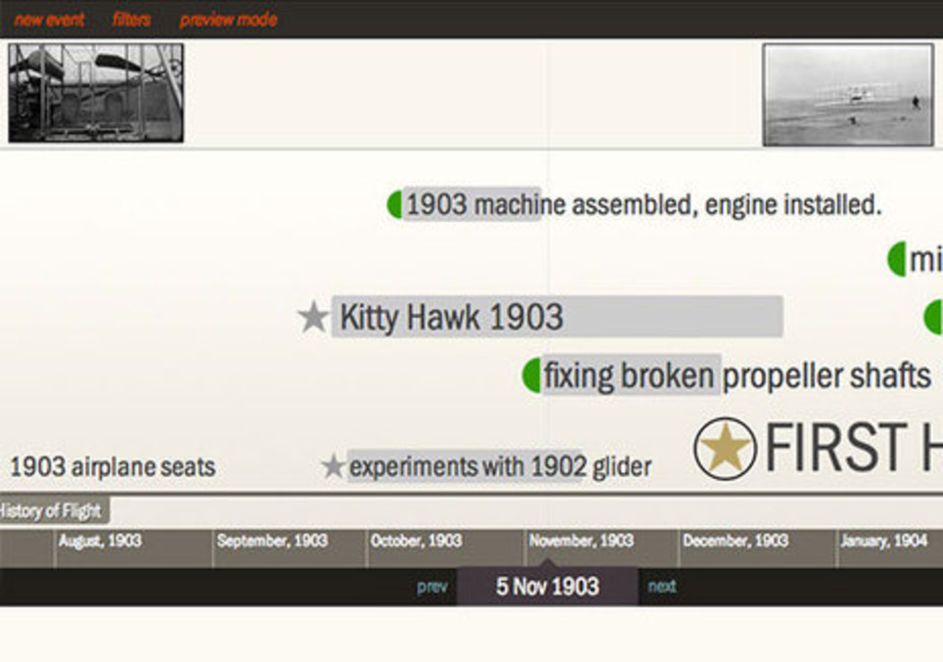Click the star next to experiments with 1902 glider
Image resolution: width=943 pixels, height=662 pixels.
pyautogui.click(x=334, y=466)
